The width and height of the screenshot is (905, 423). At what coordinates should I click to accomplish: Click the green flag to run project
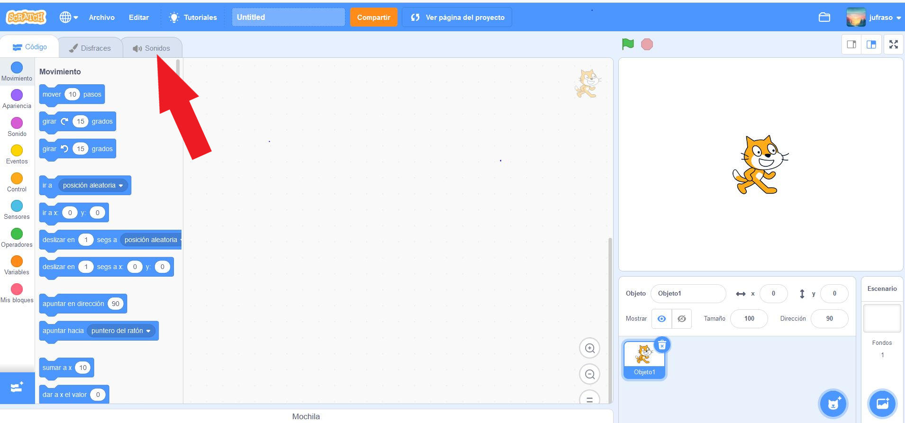[x=628, y=44]
